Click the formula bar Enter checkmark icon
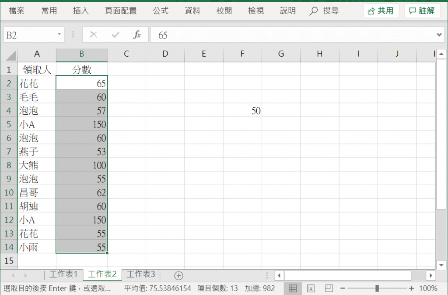Screen dimensions: 448x295 115,35
